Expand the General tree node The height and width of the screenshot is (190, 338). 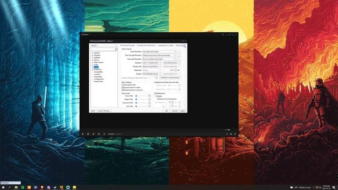tap(93, 53)
